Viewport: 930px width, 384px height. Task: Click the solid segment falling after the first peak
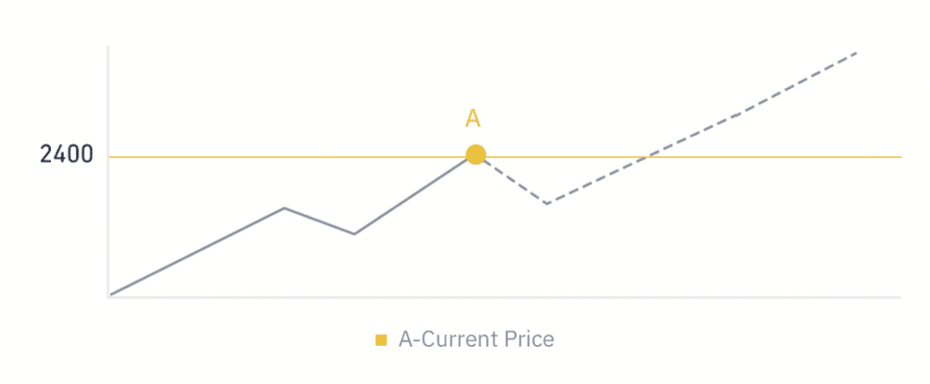pyautogui.click(x=319, y=222)
